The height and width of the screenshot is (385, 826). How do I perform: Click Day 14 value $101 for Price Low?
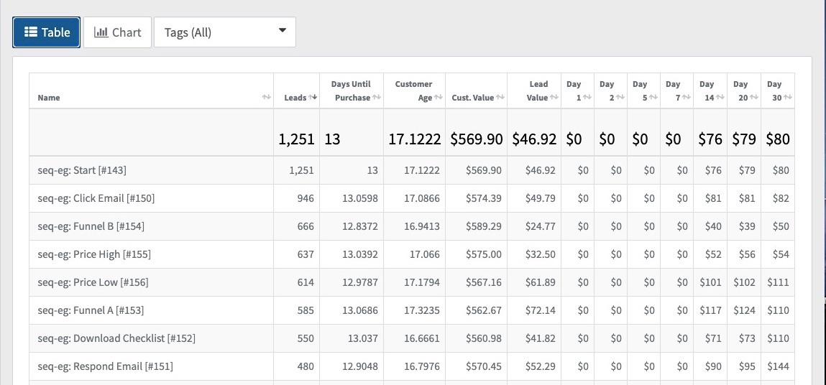click(x=711, y=282)
